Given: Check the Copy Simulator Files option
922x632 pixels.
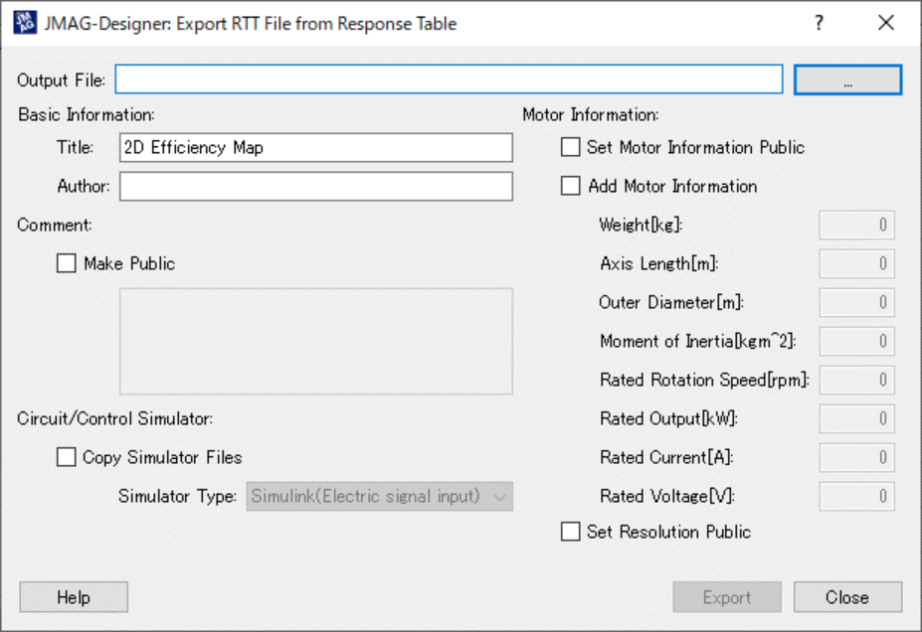Looking at the screenshot, I should click(x=67, y=457).
